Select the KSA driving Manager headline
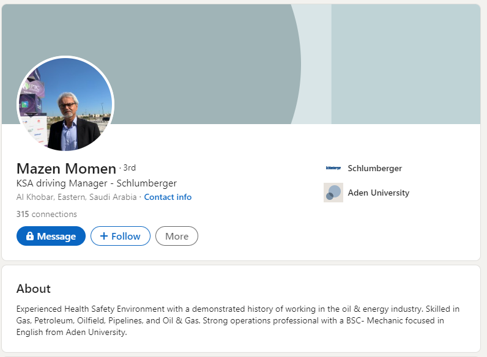487x357 pixels. pos(97,183)
